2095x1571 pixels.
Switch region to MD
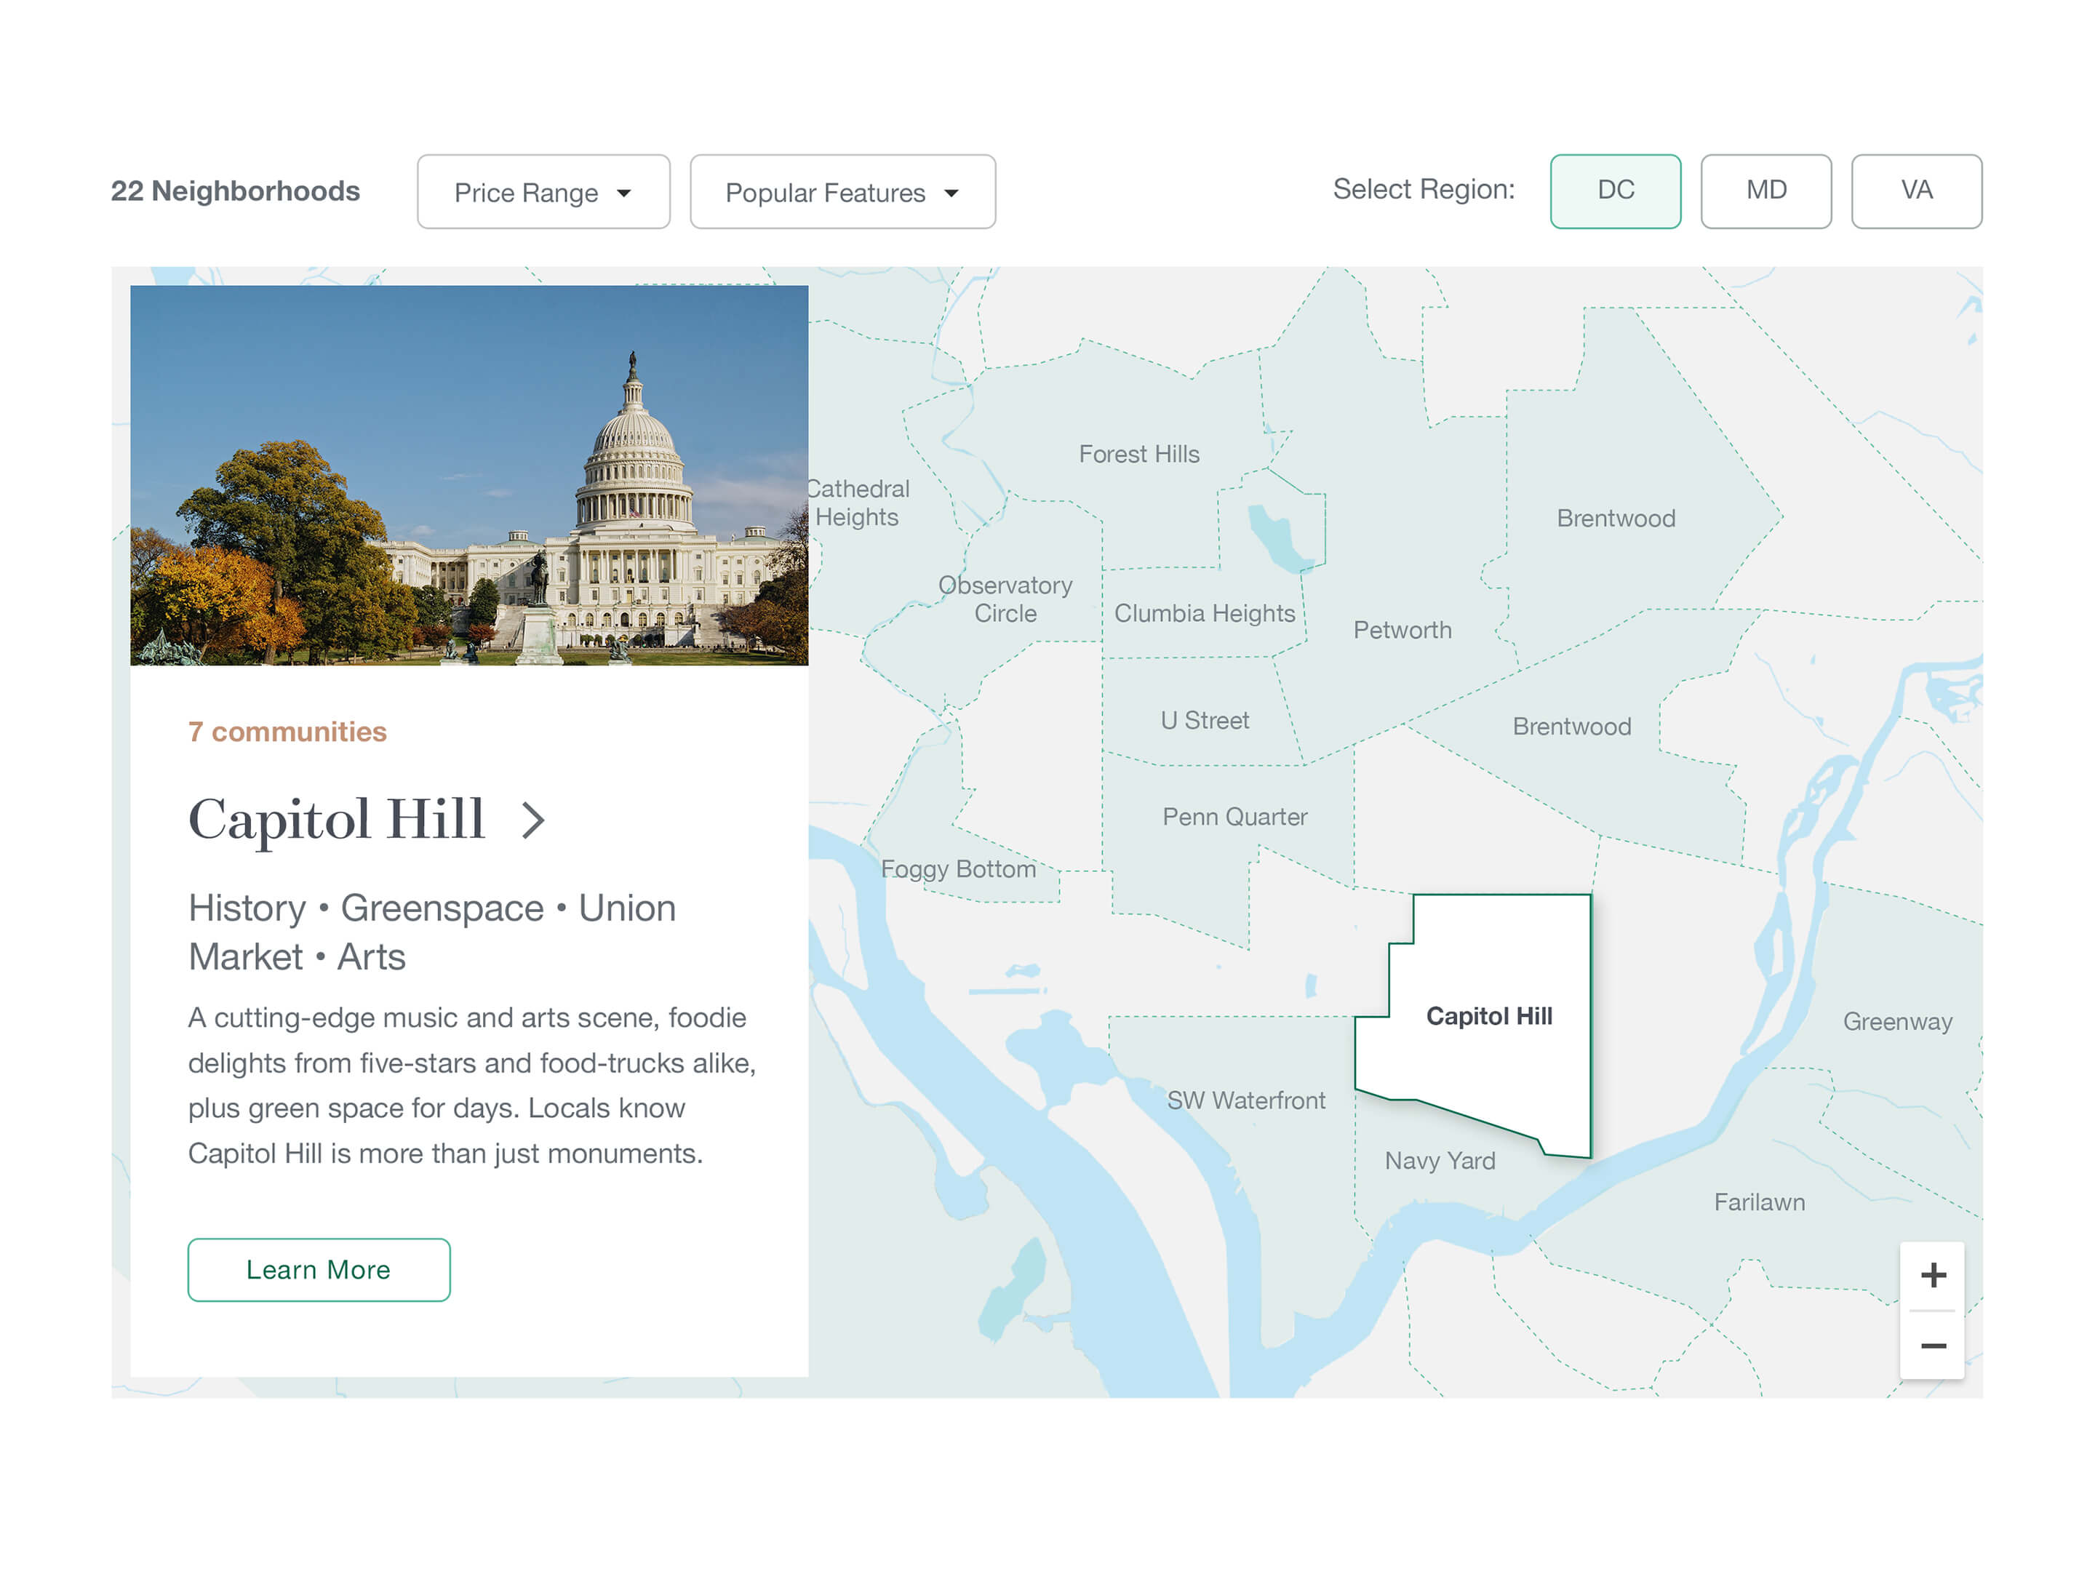1765,191
